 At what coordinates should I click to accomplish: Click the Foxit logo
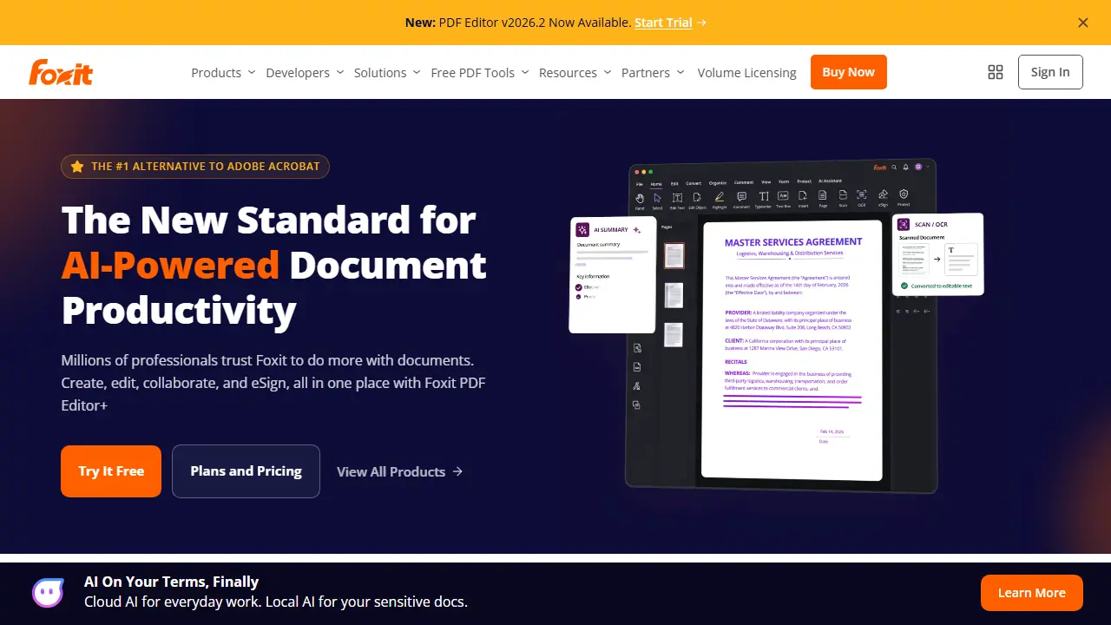click(61, 72)
